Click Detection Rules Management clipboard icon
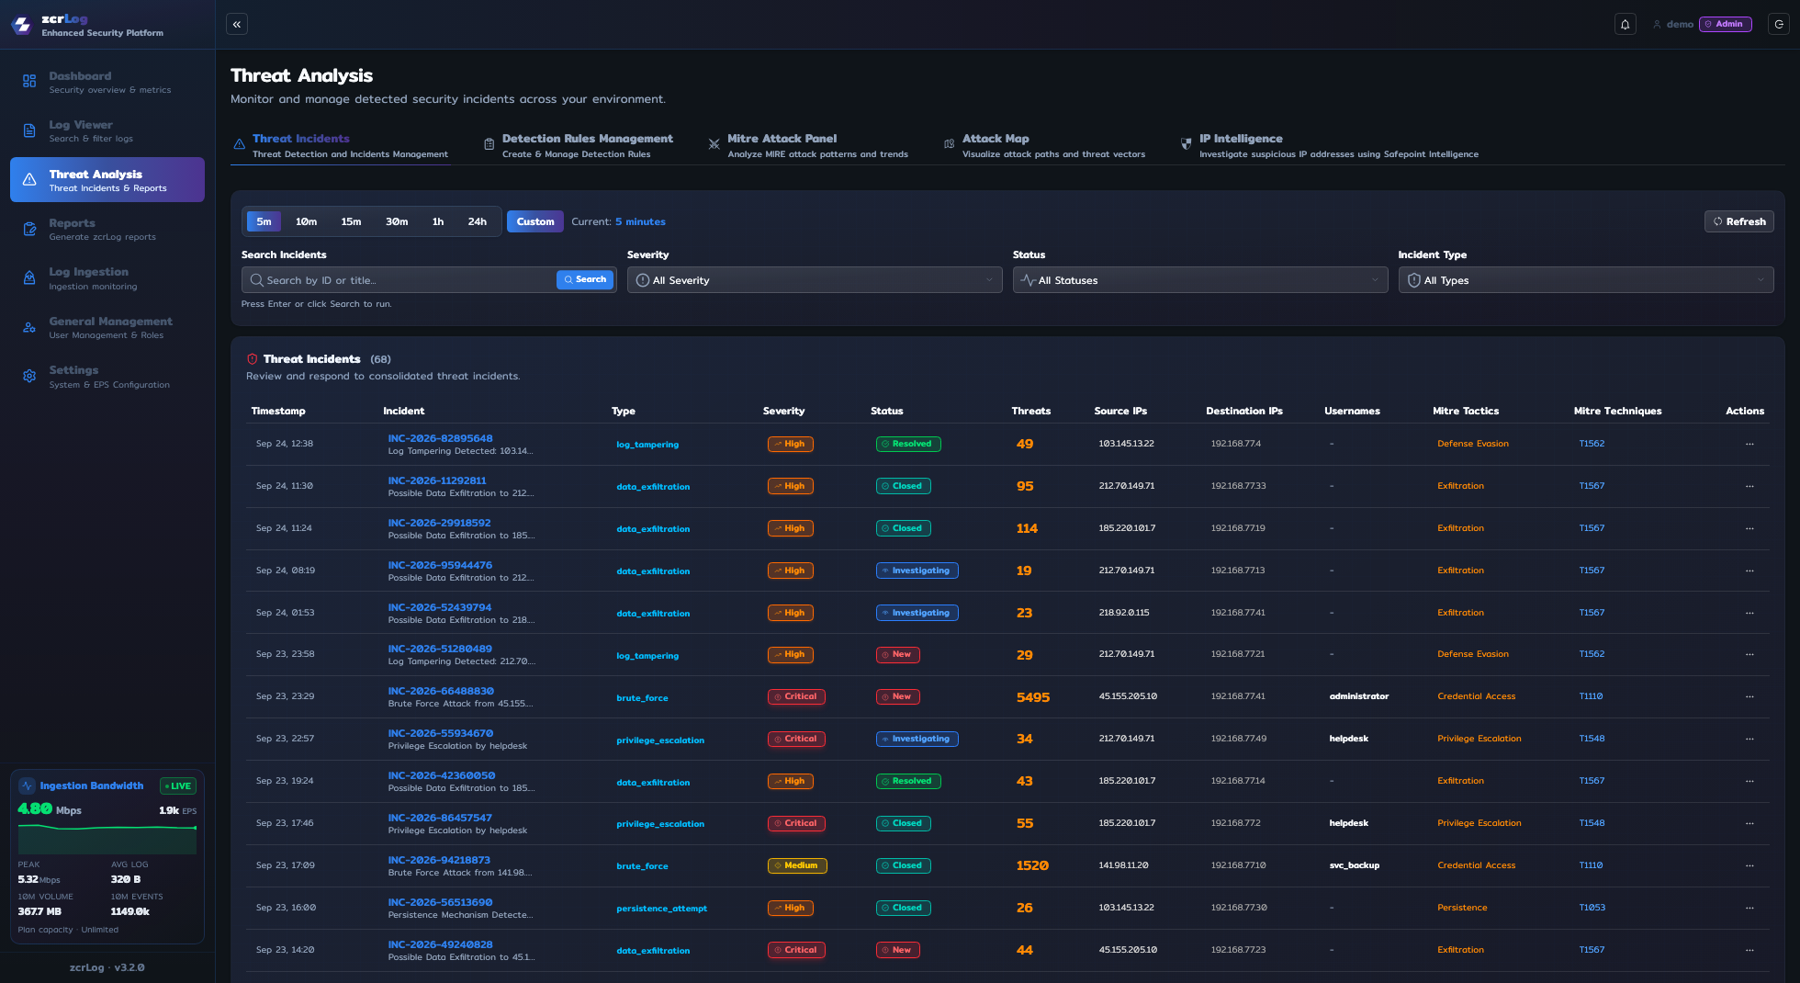 [x=489, y=144]
